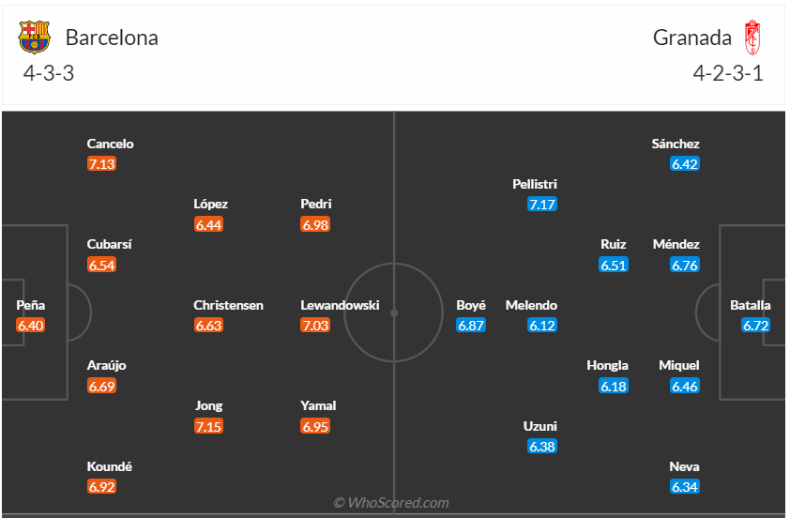790x518 pixels.
Task: Select Lewandowski's 7.03 rating badge
Action: pyautogui.click(x=315, y=326)
